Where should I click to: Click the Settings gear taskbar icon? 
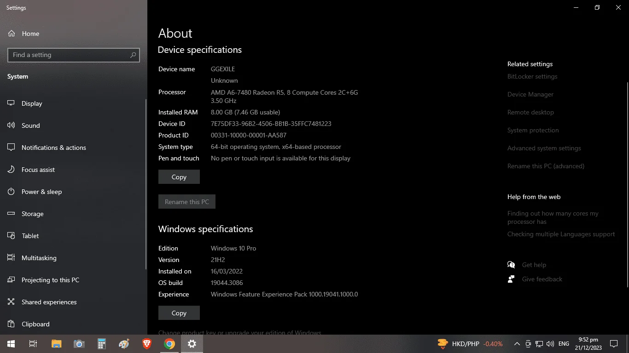coord(192,344)
